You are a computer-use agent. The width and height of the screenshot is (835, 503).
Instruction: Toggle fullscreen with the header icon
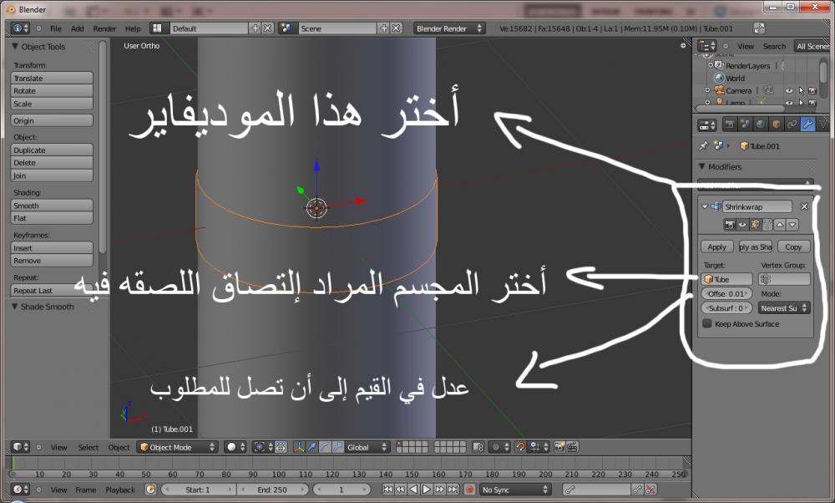759,28
